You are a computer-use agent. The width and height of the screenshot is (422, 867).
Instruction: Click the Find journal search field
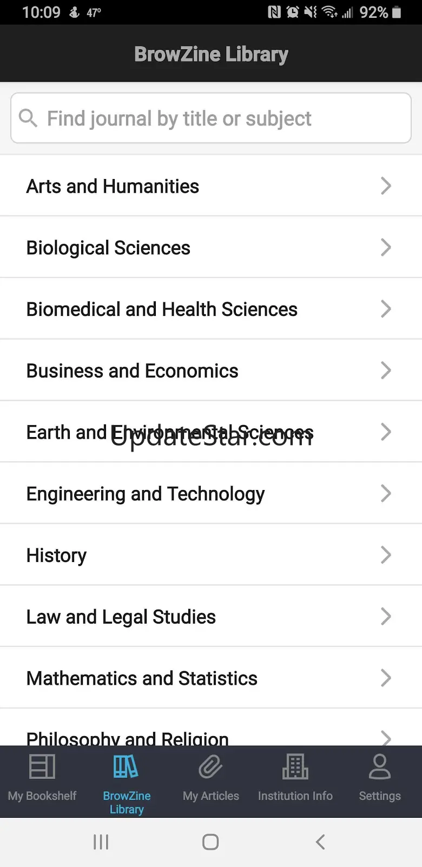click(211, 118)
